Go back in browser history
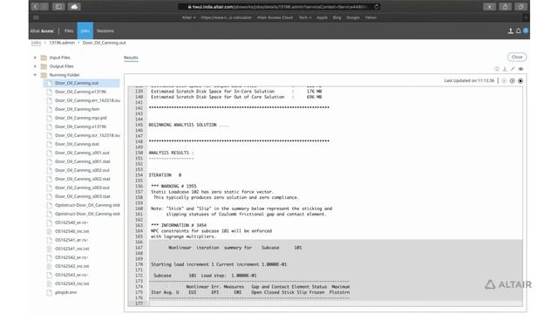 (x=35, y=6)
